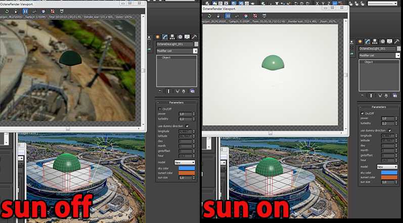Open the named selection sets dropdown in the top toolbar
Viewport: 403px width, 223px height.
pyautogui.click(x=382, y=4)
